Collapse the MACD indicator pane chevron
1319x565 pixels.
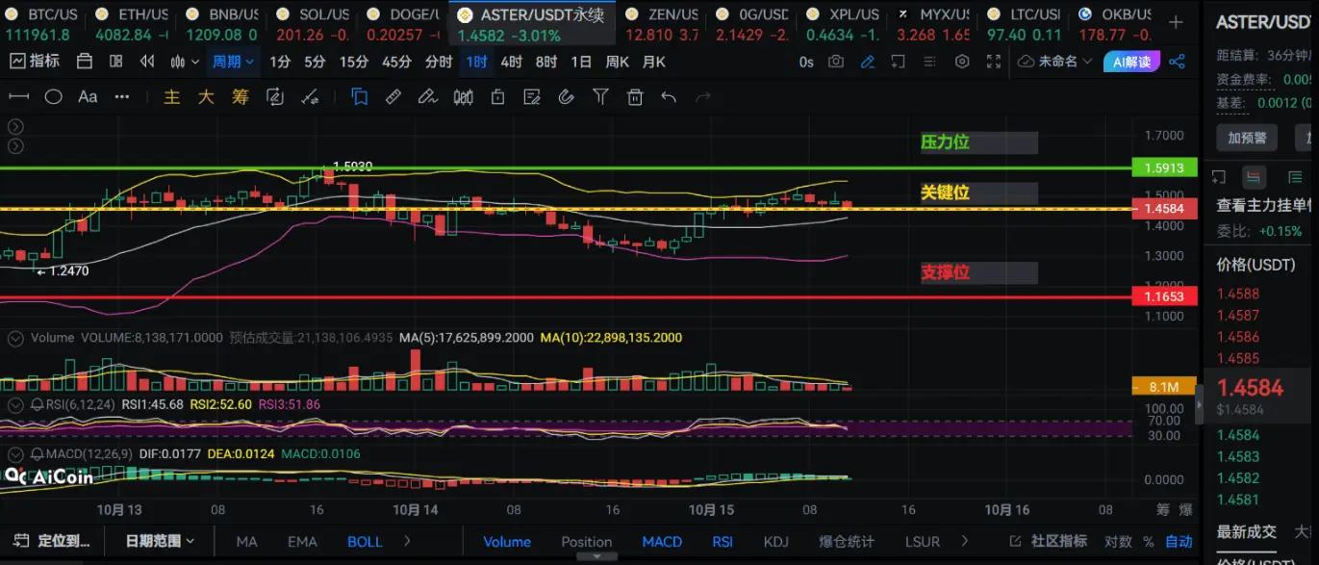[14, 452]
